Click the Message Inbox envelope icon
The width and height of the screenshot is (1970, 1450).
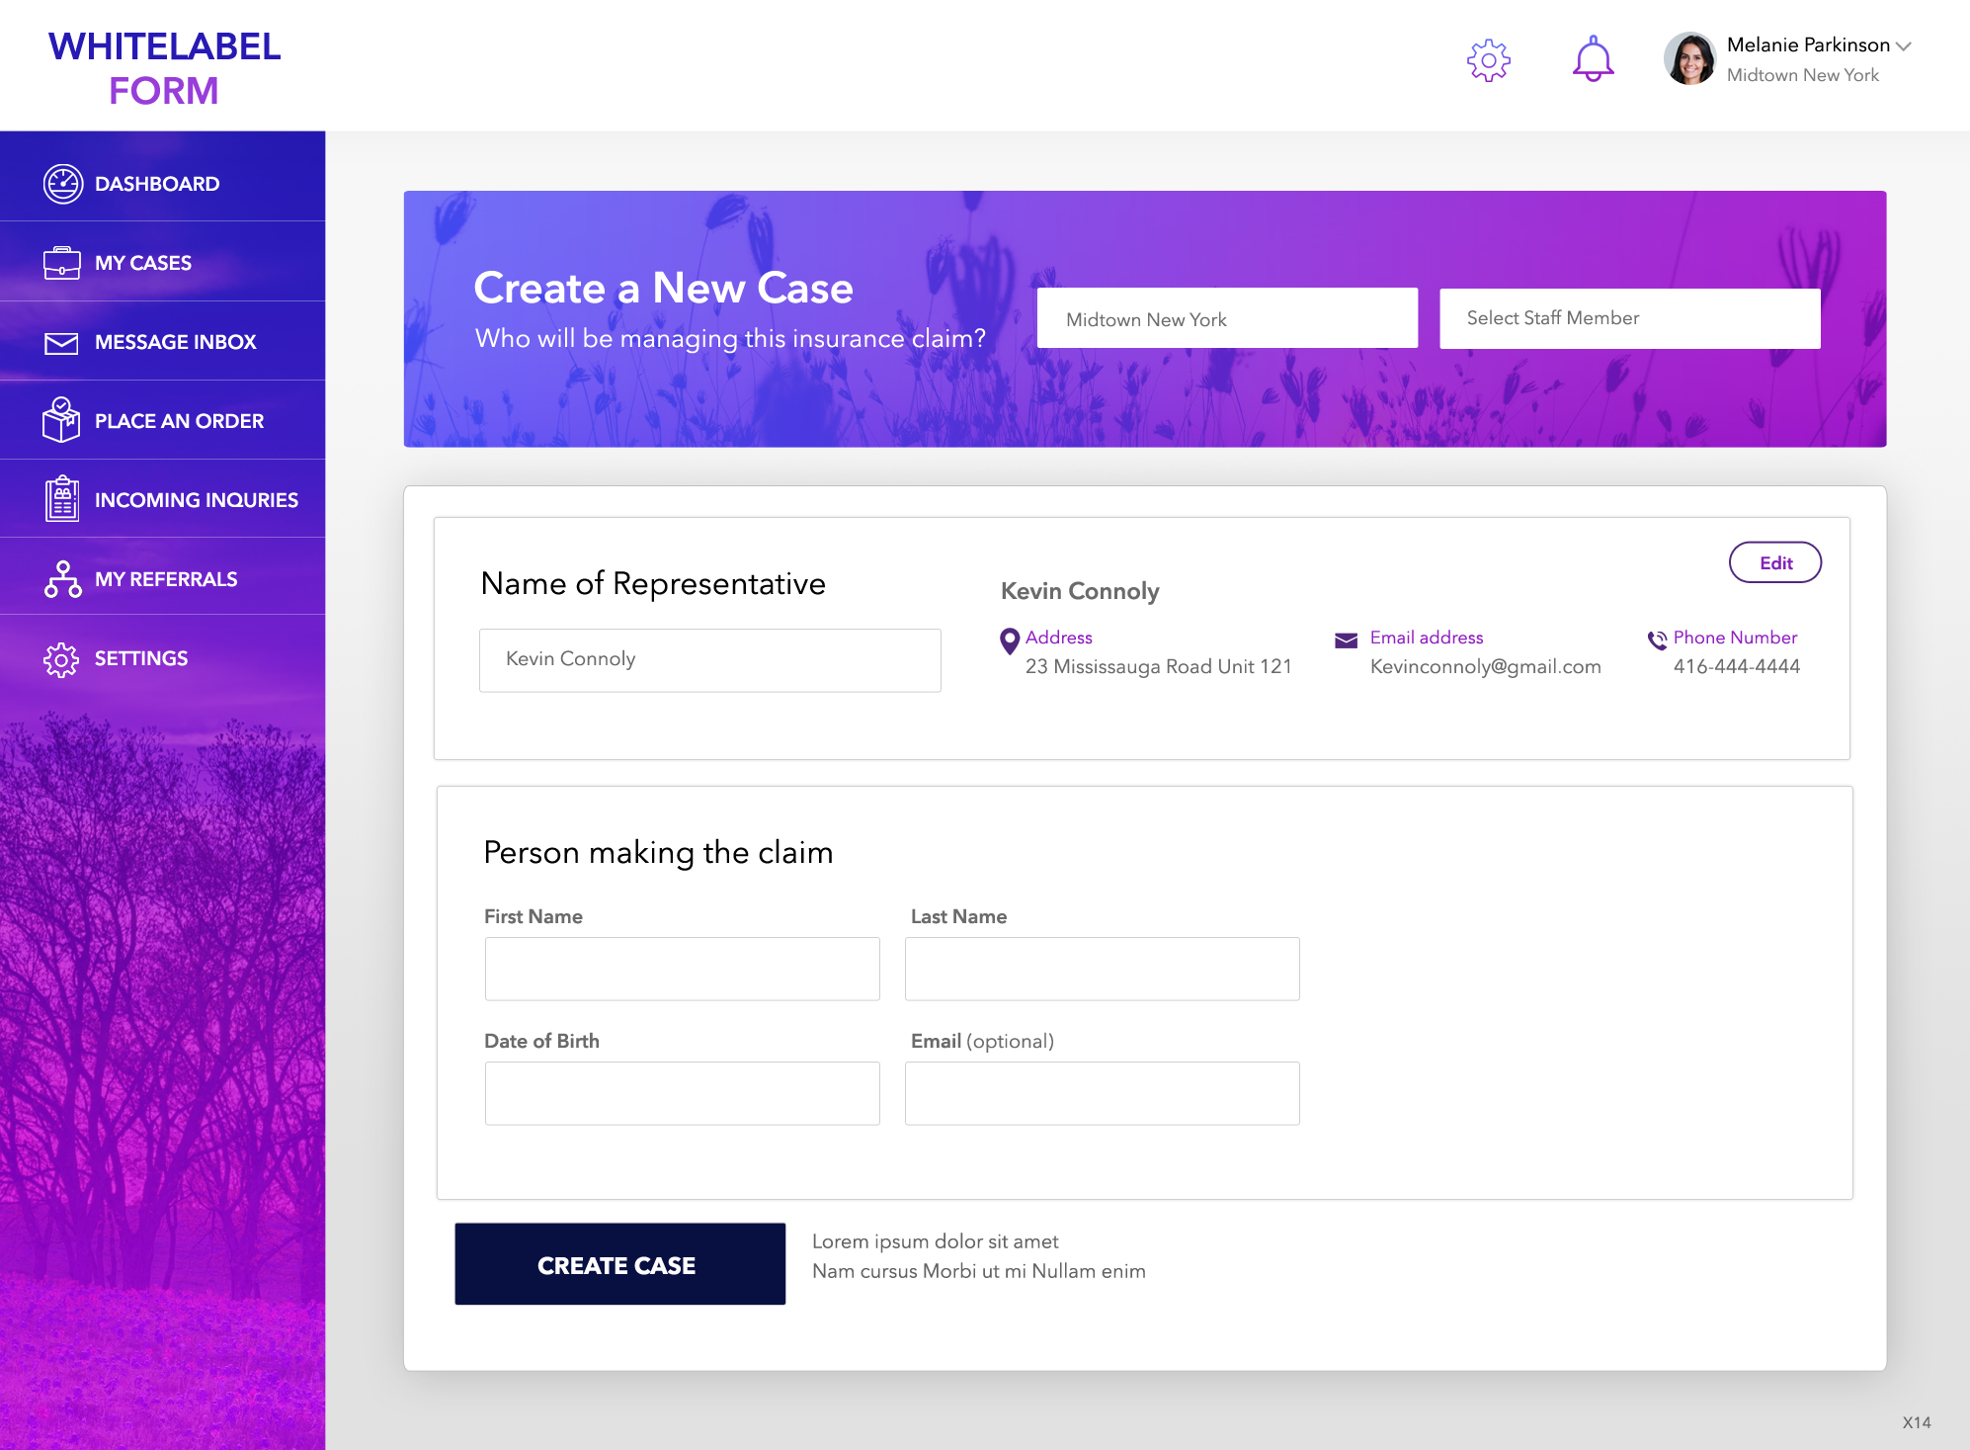point(61,342)
